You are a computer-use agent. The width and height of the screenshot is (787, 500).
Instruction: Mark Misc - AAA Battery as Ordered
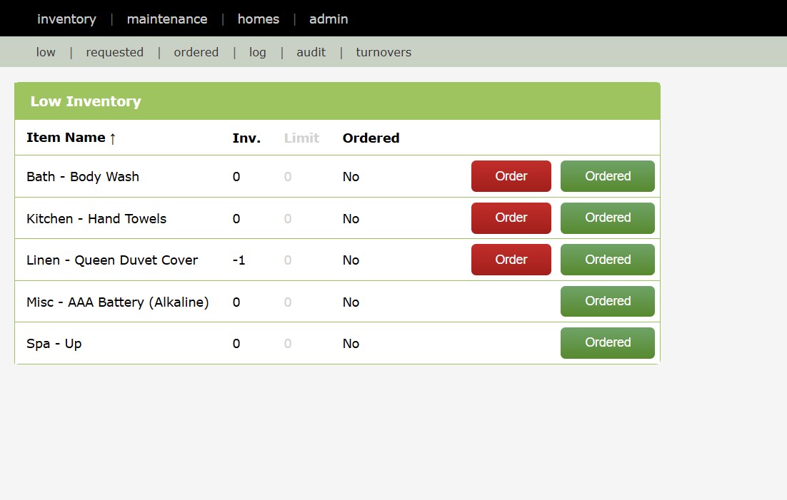tap(607, 301)
